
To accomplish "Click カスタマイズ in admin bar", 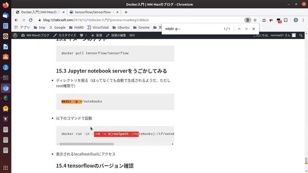I will point(64,35).
